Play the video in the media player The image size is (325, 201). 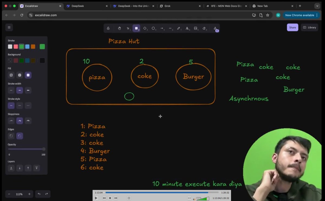[96, 198]
